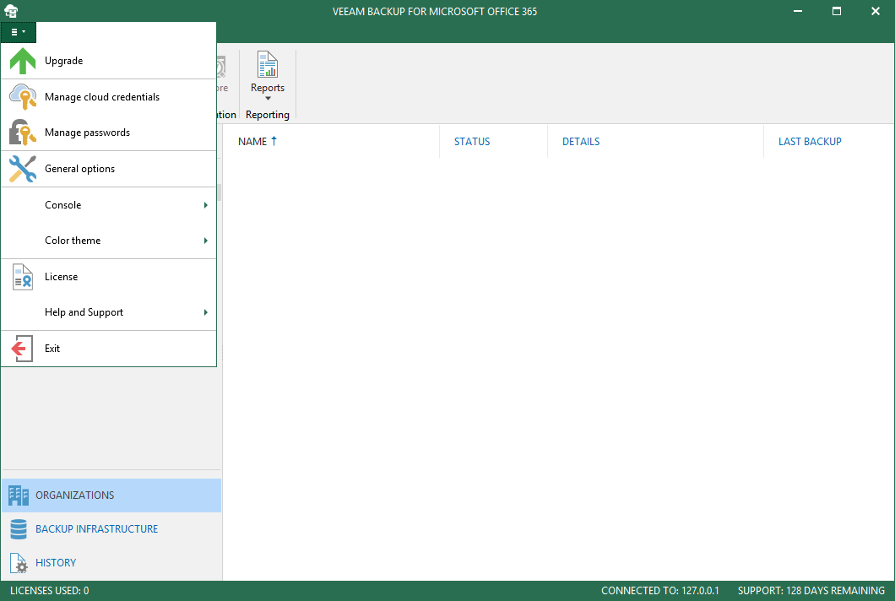Click the cloud credentials key icon
This screenshot has height=601, width=895.
23,96
